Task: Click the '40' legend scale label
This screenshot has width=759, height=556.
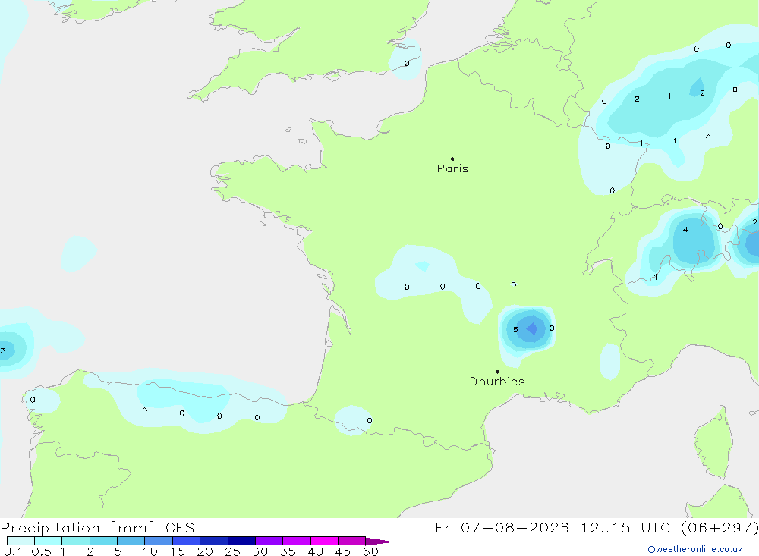Action: point(316,551)
